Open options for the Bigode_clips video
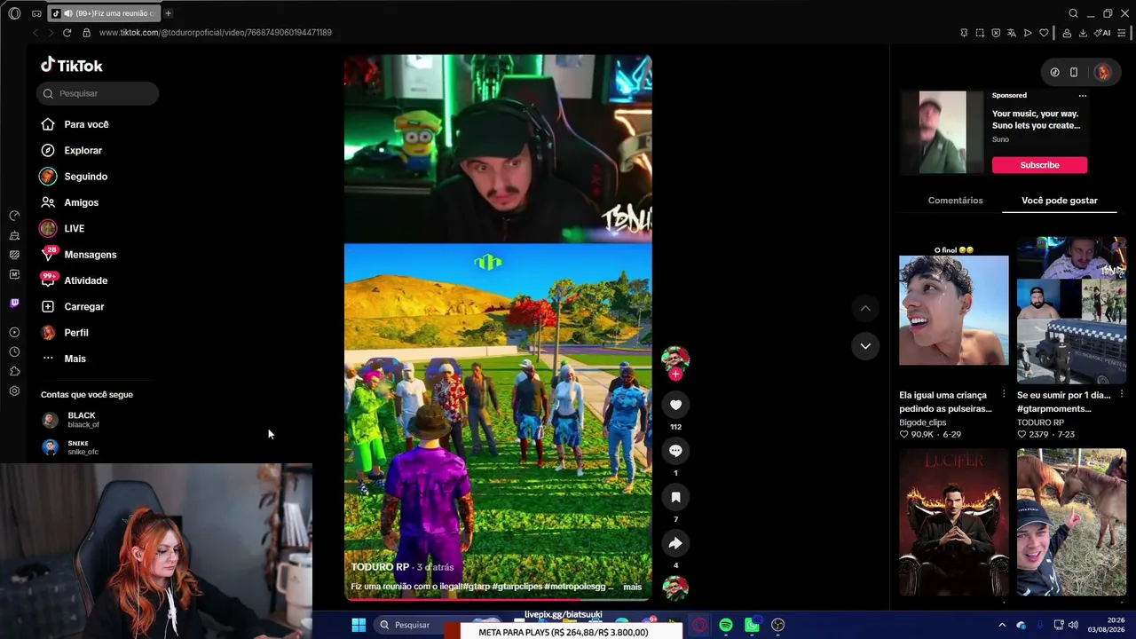 [1004, 395]
